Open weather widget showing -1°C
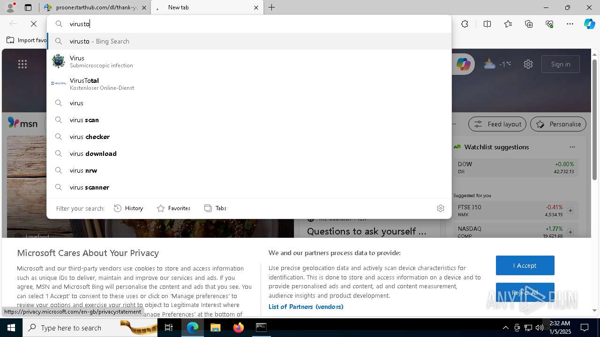This screenshot has height=337, width=600. pos(497,64)
